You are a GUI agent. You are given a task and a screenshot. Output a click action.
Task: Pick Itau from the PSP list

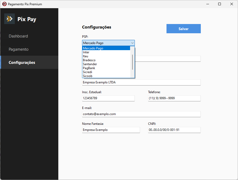click(x=106, y=56)
